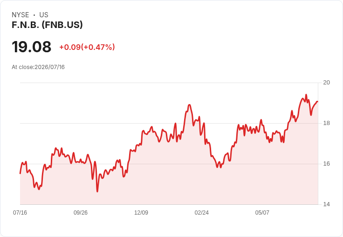Click the +0.09(+0.47%) price change
This screenshot has height=237, width=343.
point(87,47)
